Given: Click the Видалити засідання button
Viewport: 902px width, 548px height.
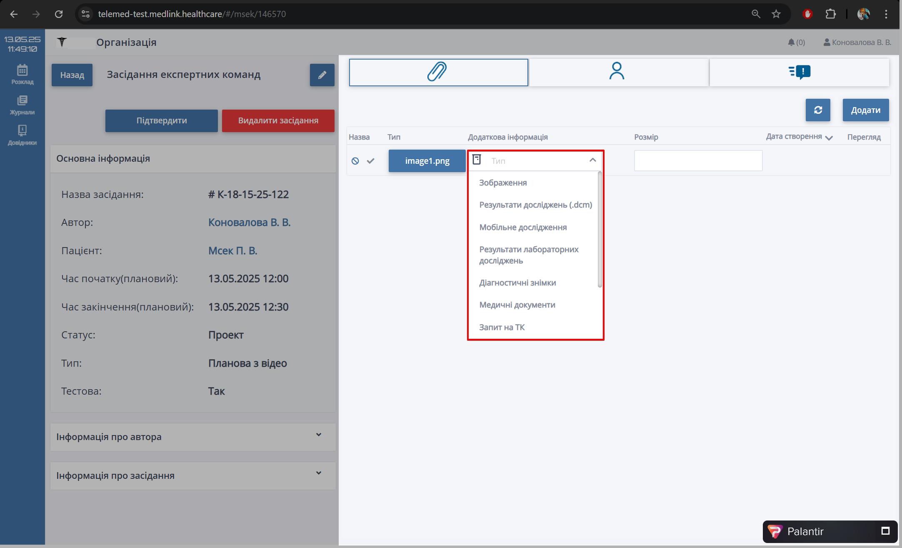Looking at the screenshot, I should 278,121.
